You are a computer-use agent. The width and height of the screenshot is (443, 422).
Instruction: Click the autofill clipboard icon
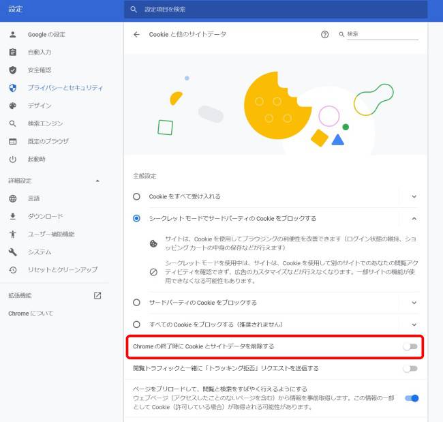[x=13, y=52]
